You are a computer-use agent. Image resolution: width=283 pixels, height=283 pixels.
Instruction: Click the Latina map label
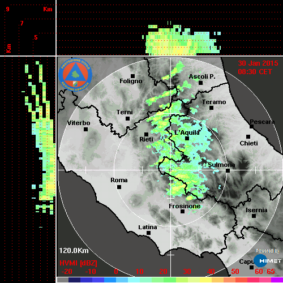[x=148, y=228]
